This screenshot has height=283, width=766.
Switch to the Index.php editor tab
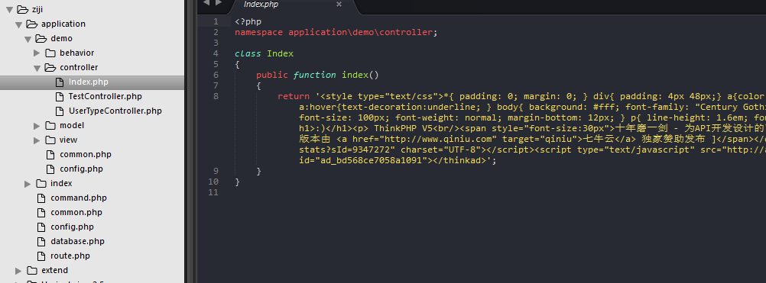click(x=293, y=6)
